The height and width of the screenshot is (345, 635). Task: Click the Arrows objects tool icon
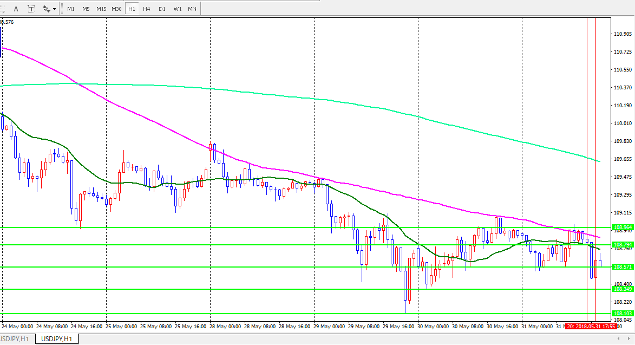tap(46, 9)
